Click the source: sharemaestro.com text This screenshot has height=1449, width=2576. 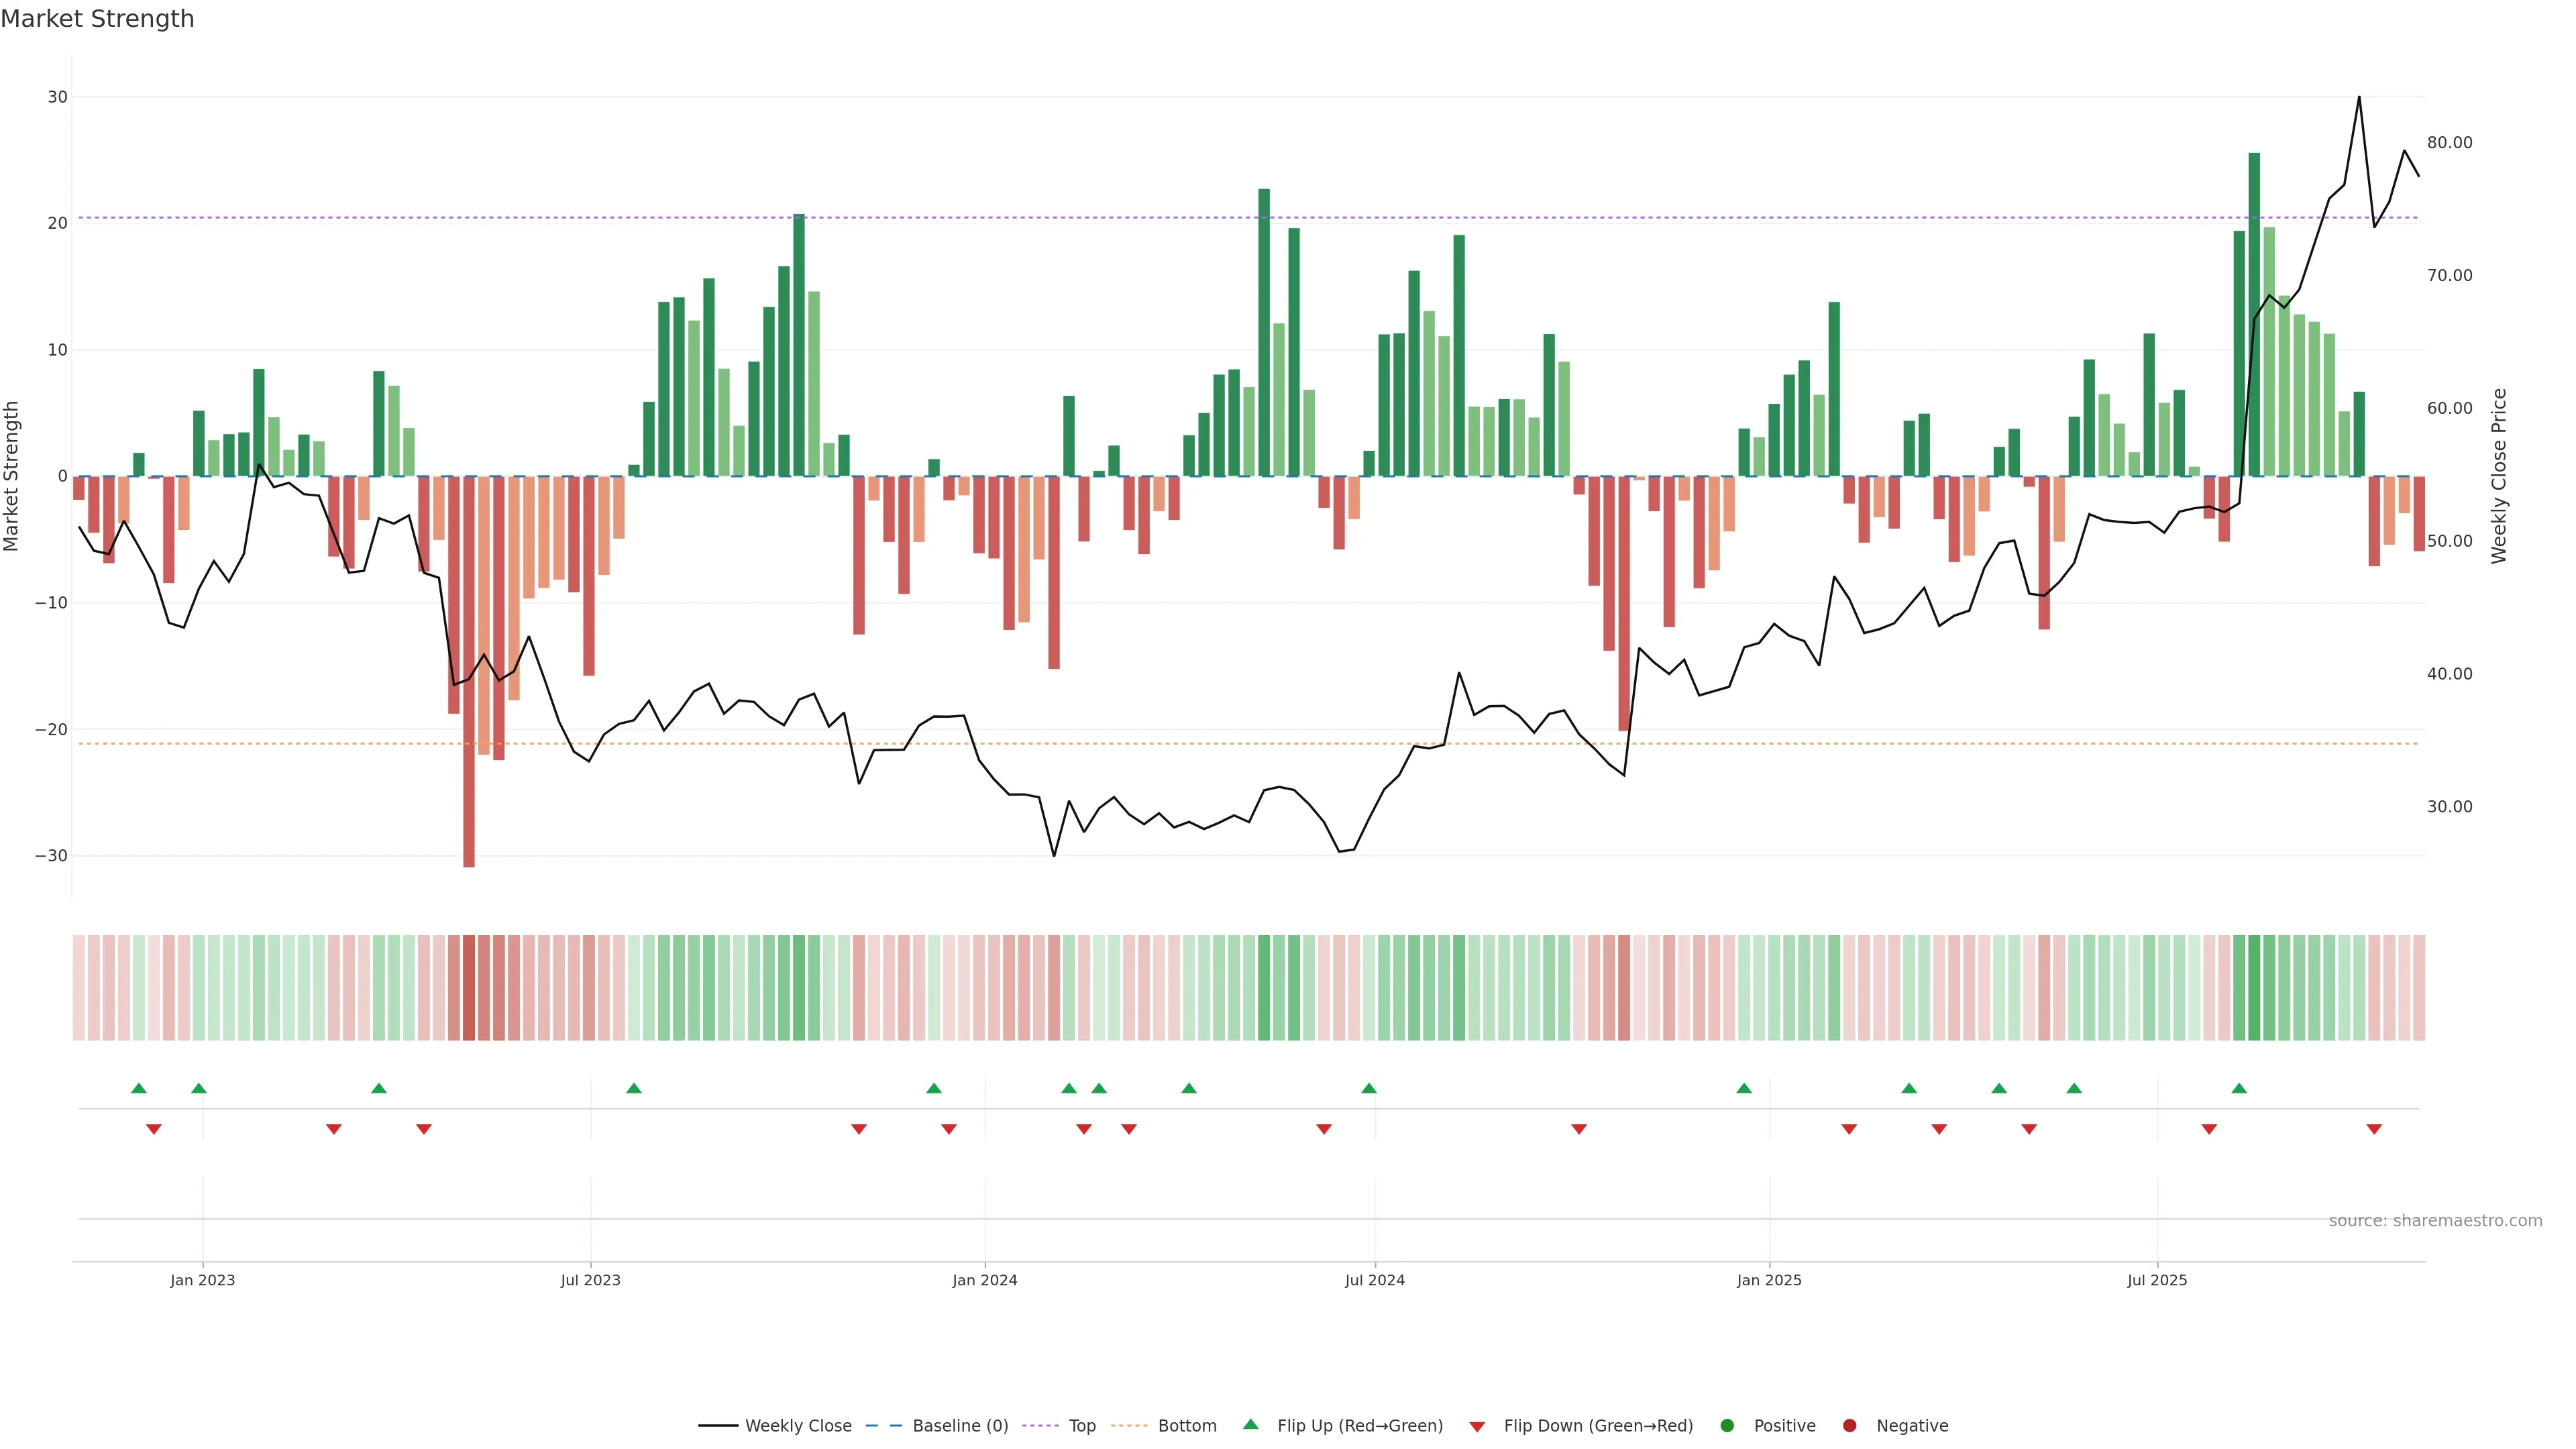2435,1221
